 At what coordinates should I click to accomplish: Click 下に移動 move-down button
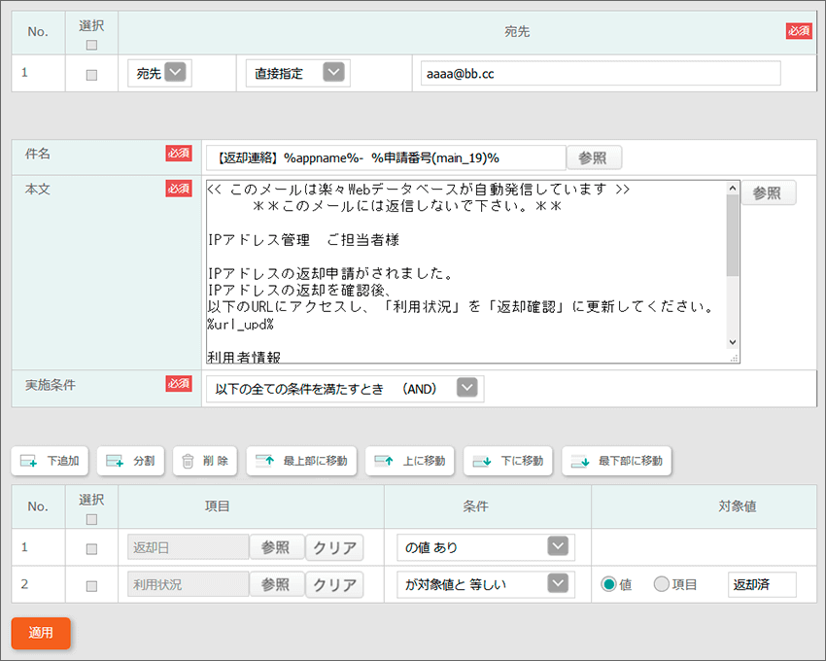508,461
